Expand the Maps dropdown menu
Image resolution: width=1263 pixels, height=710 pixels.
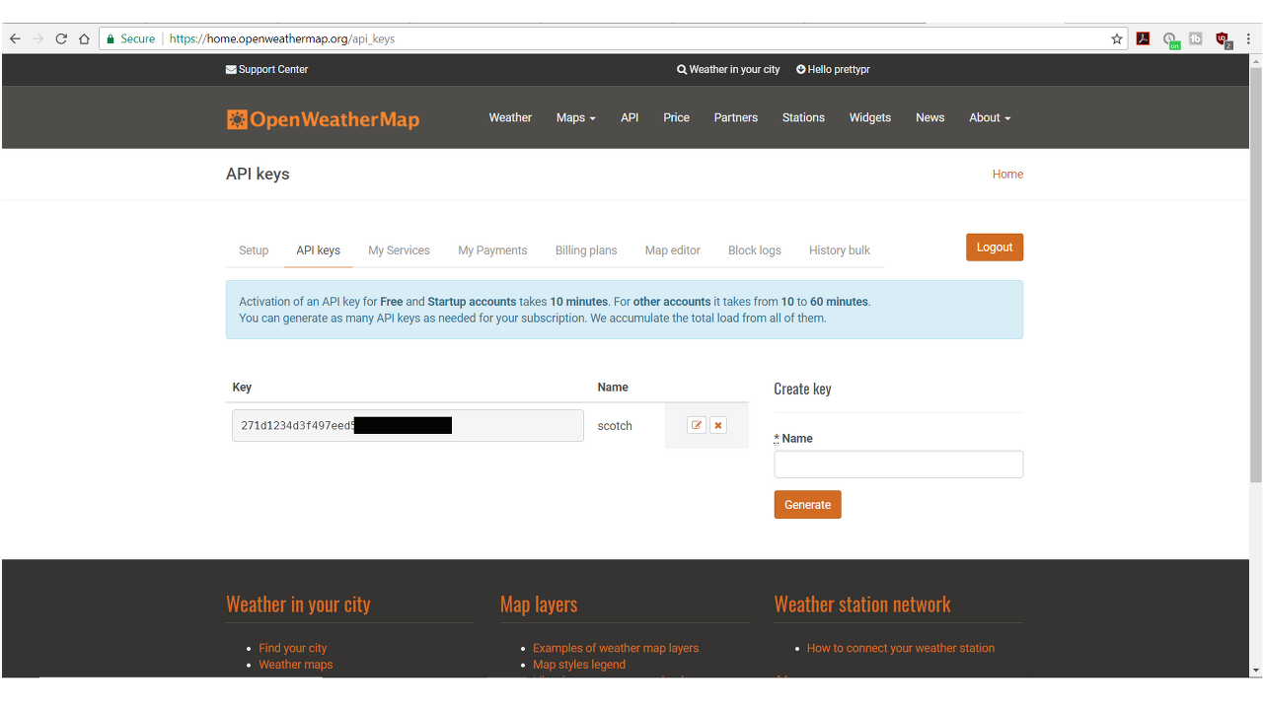576,117
